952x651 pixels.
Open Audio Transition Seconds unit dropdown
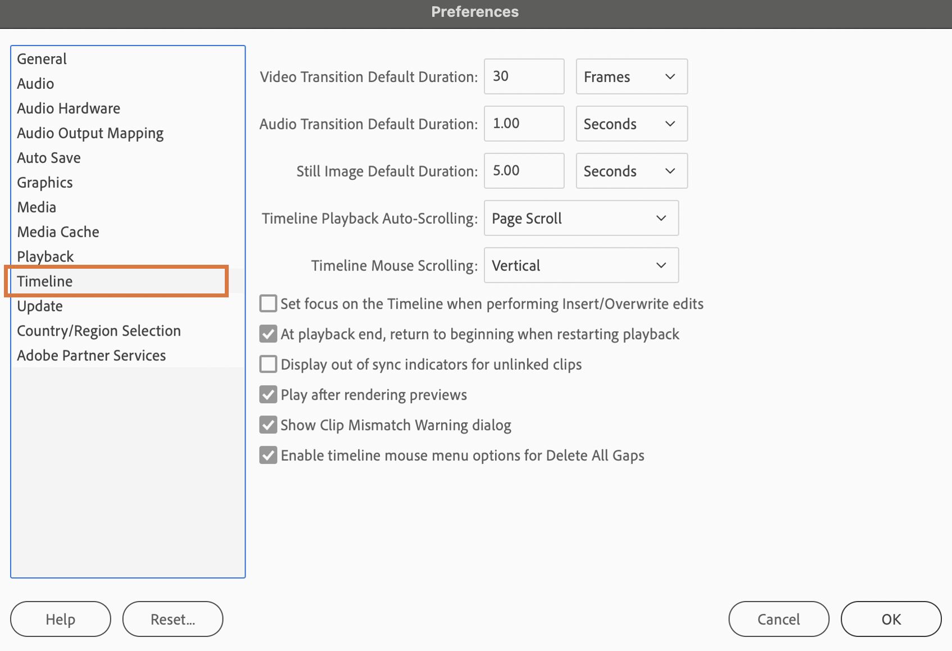click(631, 124)
